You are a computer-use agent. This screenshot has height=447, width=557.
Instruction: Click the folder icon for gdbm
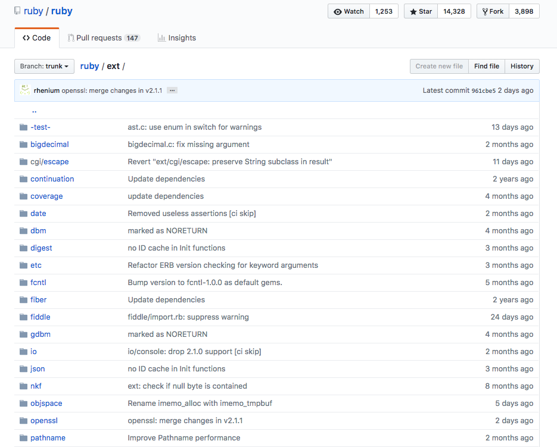23,335
